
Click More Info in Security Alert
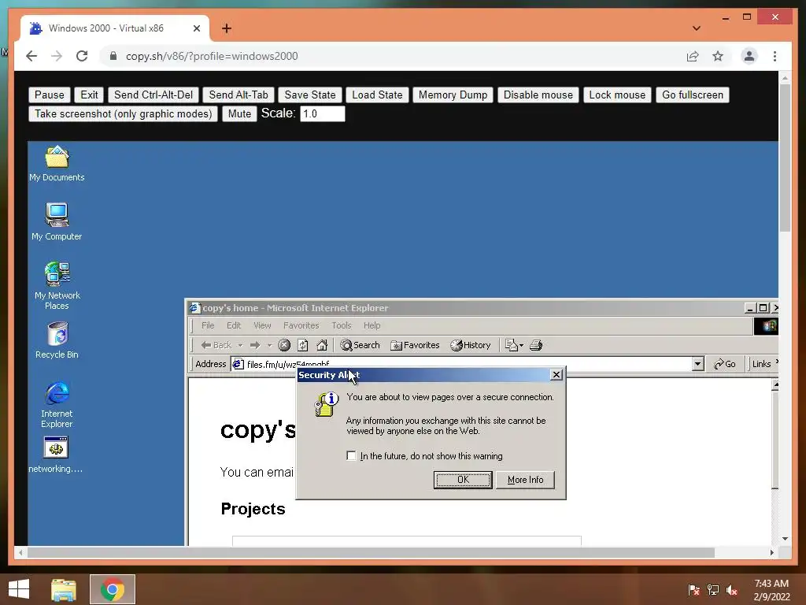click(525, 480)
